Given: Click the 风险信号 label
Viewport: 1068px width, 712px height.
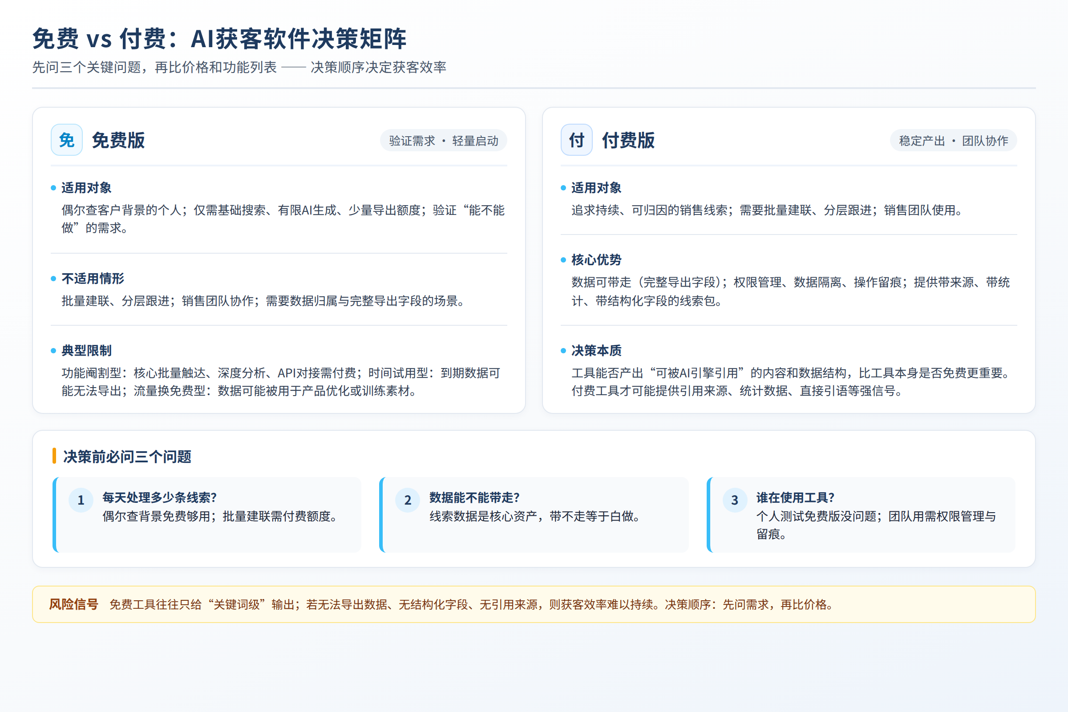Looking at the screenshot, I should pyautogui.click(x=73, y=604).
